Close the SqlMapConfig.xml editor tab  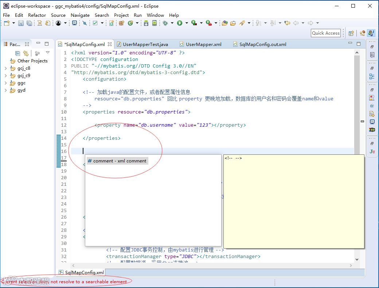click(110, 44)
